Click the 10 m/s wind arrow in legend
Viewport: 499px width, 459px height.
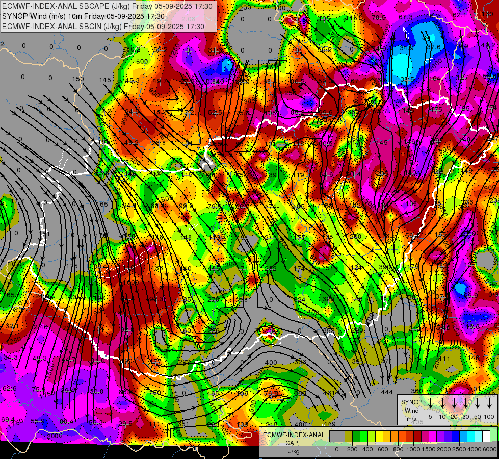[x=442, y=403]
